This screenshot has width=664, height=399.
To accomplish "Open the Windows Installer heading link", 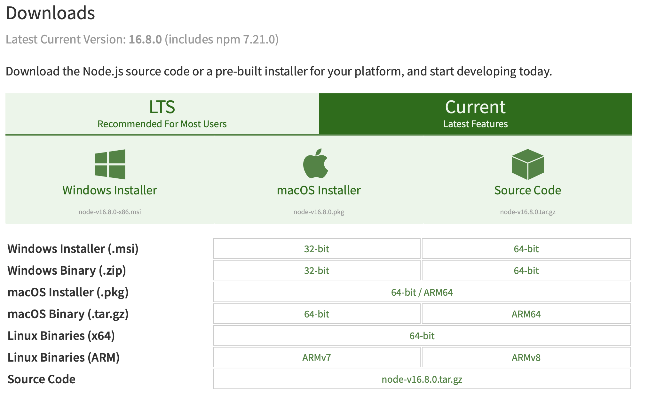I will [x=110, y=190].
